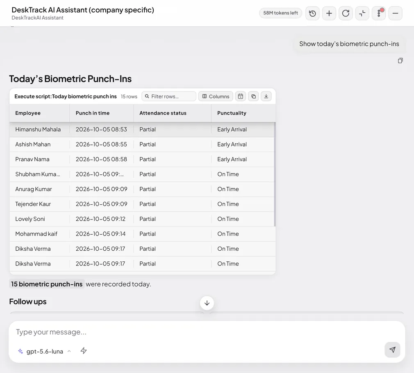Image resolution: width=414 pixels, height=373 pixels.
Task: Click the magnifier icon in Filter rows
Action: (147, 96)
